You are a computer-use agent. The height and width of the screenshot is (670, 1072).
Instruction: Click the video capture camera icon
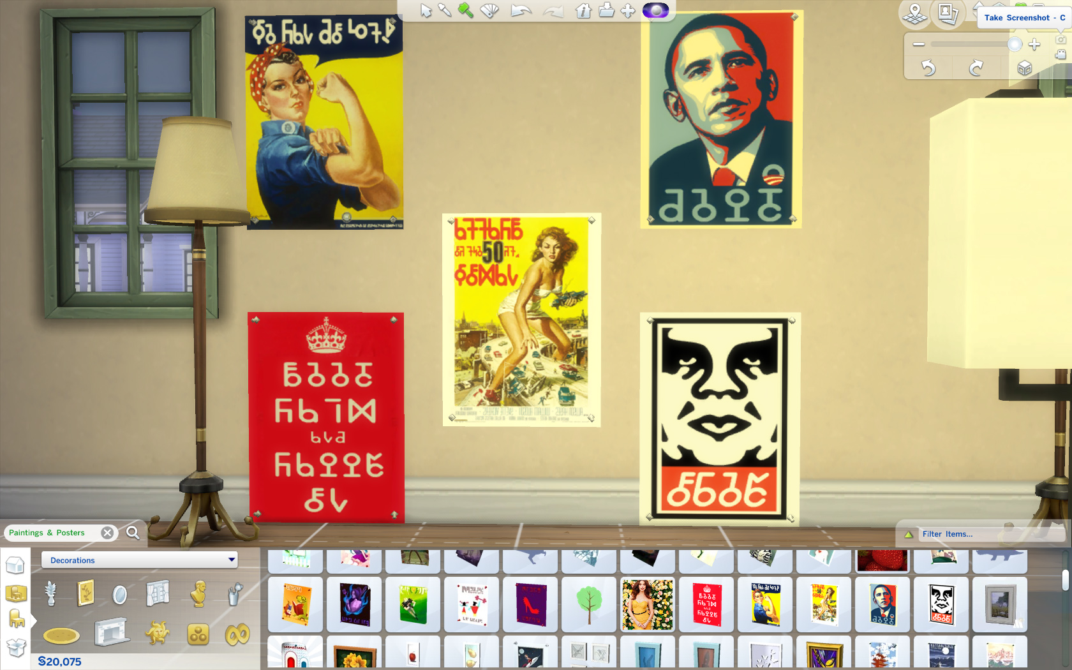click(1061, 54)
